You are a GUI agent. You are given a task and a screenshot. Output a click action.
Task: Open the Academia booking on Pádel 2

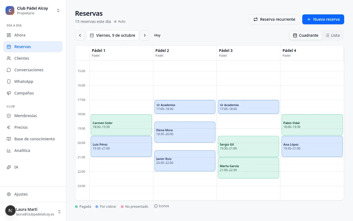pyautogui.click(x=185, y=107)
